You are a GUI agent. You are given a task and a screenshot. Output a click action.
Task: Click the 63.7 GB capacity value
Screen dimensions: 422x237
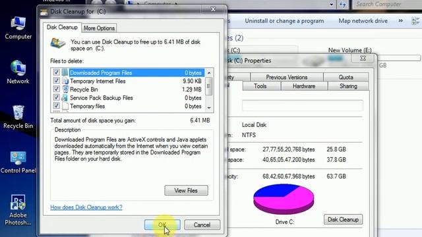tap(336, 176)
